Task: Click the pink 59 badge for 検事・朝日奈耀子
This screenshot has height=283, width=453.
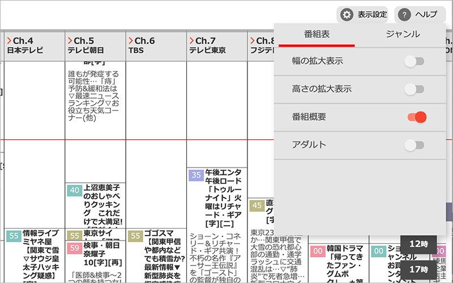Action: [74, 248]
